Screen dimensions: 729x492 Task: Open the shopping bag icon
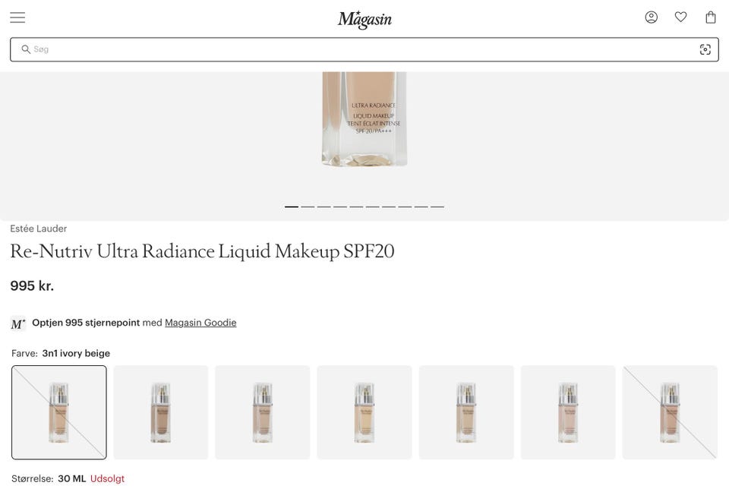click(711, 17)
